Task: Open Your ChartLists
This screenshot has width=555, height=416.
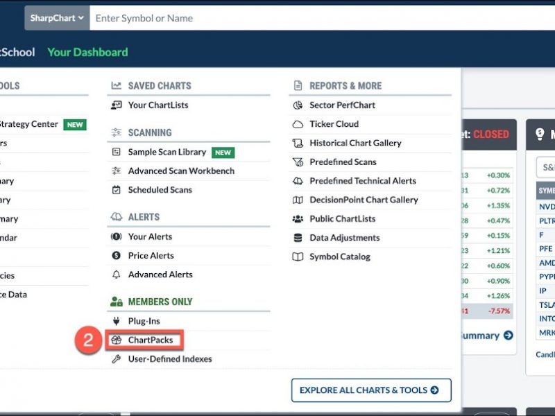Action: click(x=158, y=105)
